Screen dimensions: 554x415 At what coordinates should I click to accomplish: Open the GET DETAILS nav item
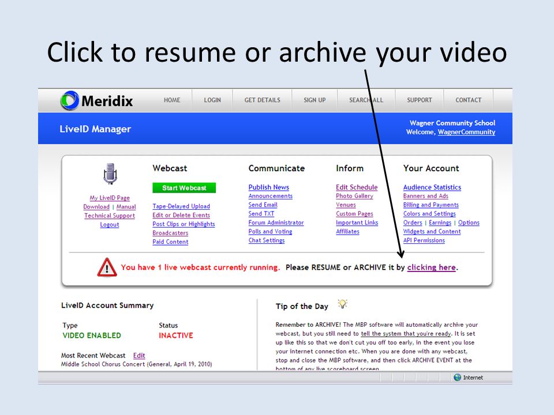262,100
